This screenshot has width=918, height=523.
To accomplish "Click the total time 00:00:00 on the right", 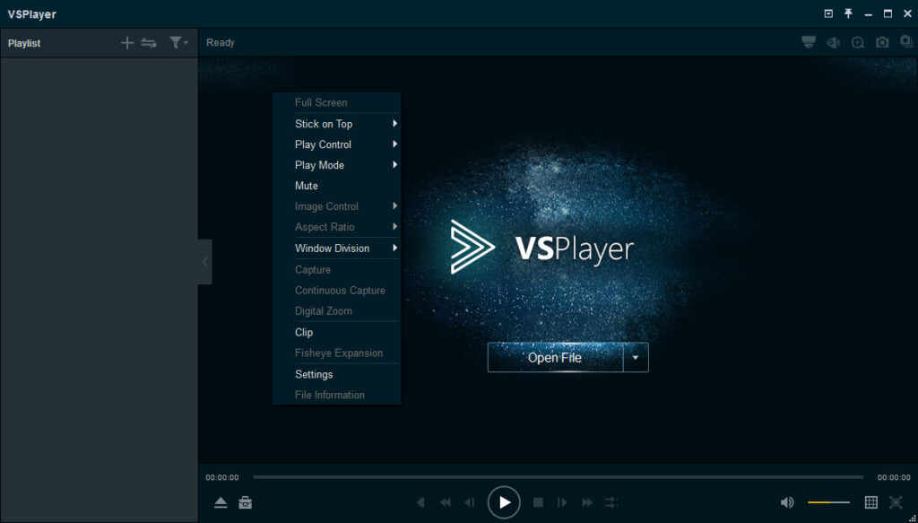I will click(894, 477).
